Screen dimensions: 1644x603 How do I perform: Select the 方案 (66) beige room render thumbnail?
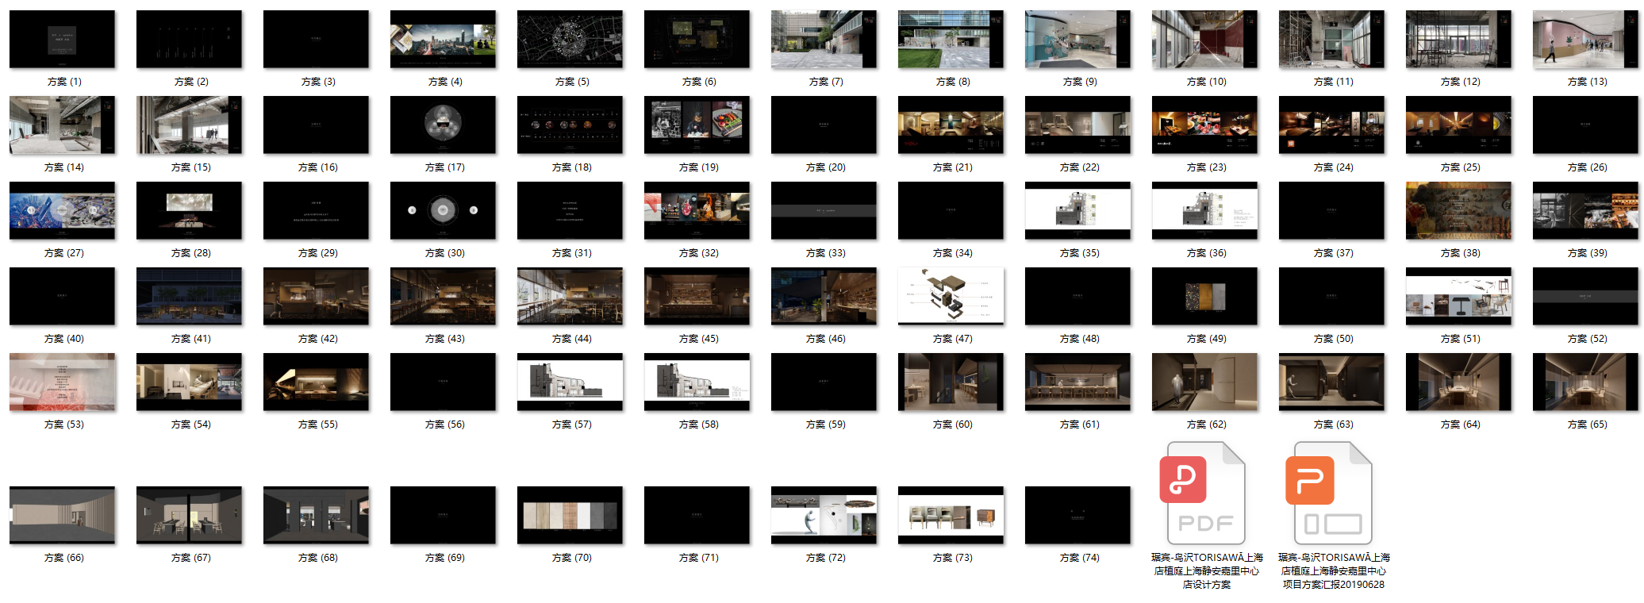[62, 515]
